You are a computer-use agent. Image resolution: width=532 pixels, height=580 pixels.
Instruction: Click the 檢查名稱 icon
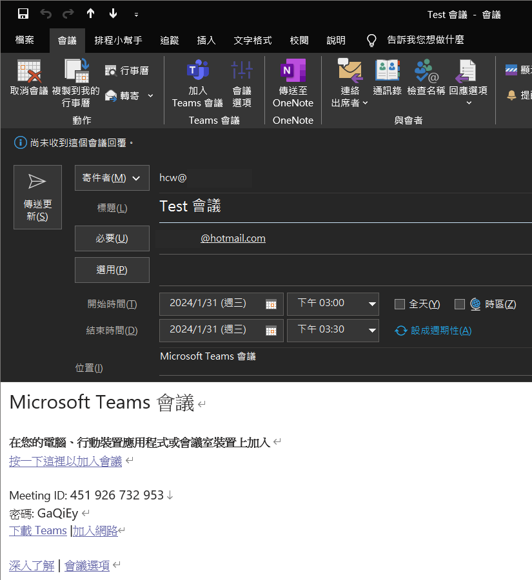426,70
